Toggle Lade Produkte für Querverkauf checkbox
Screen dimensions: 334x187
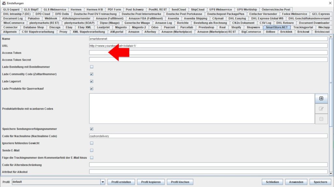[92, 89]
